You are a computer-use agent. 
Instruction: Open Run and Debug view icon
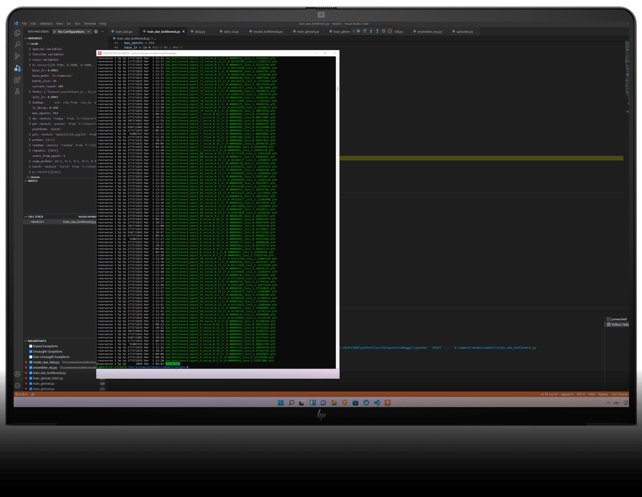[17, 68]
